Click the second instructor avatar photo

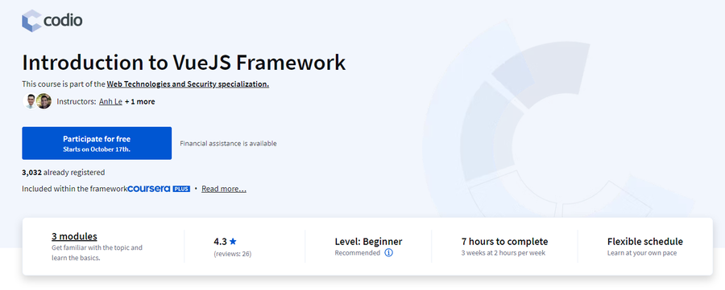(44, 101)
